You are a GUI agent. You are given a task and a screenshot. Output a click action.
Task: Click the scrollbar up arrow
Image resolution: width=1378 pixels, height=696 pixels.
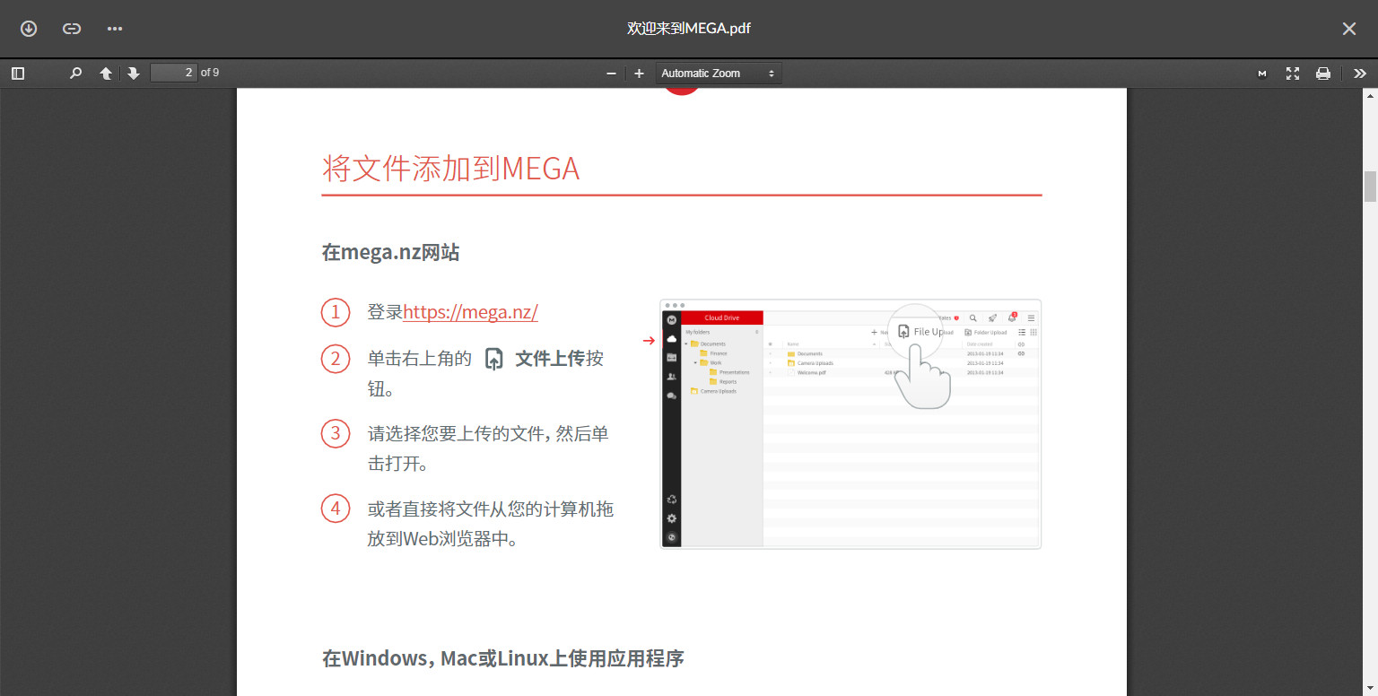pyautogui.click(x=1371, y=95)
